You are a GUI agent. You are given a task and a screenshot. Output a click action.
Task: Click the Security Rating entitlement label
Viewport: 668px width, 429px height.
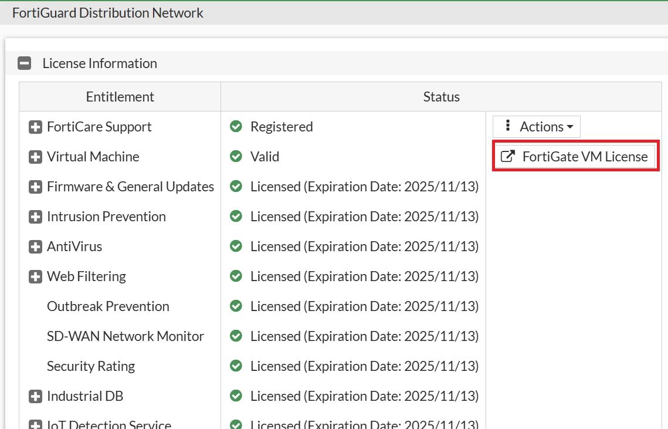[91, 366]
